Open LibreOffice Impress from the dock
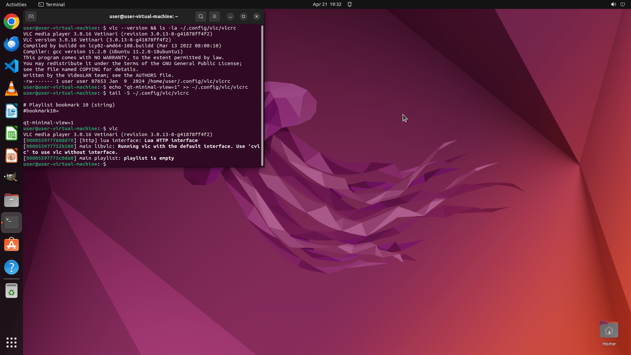631x355 pixels. (12, 156)
